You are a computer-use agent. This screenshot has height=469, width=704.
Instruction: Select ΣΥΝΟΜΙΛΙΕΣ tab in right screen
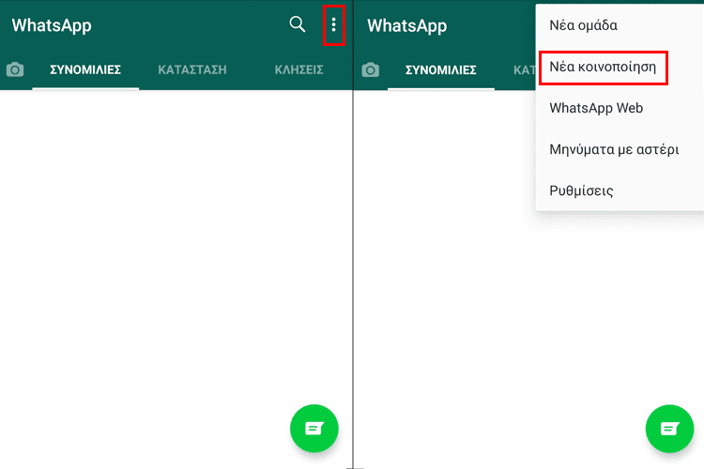441,70
